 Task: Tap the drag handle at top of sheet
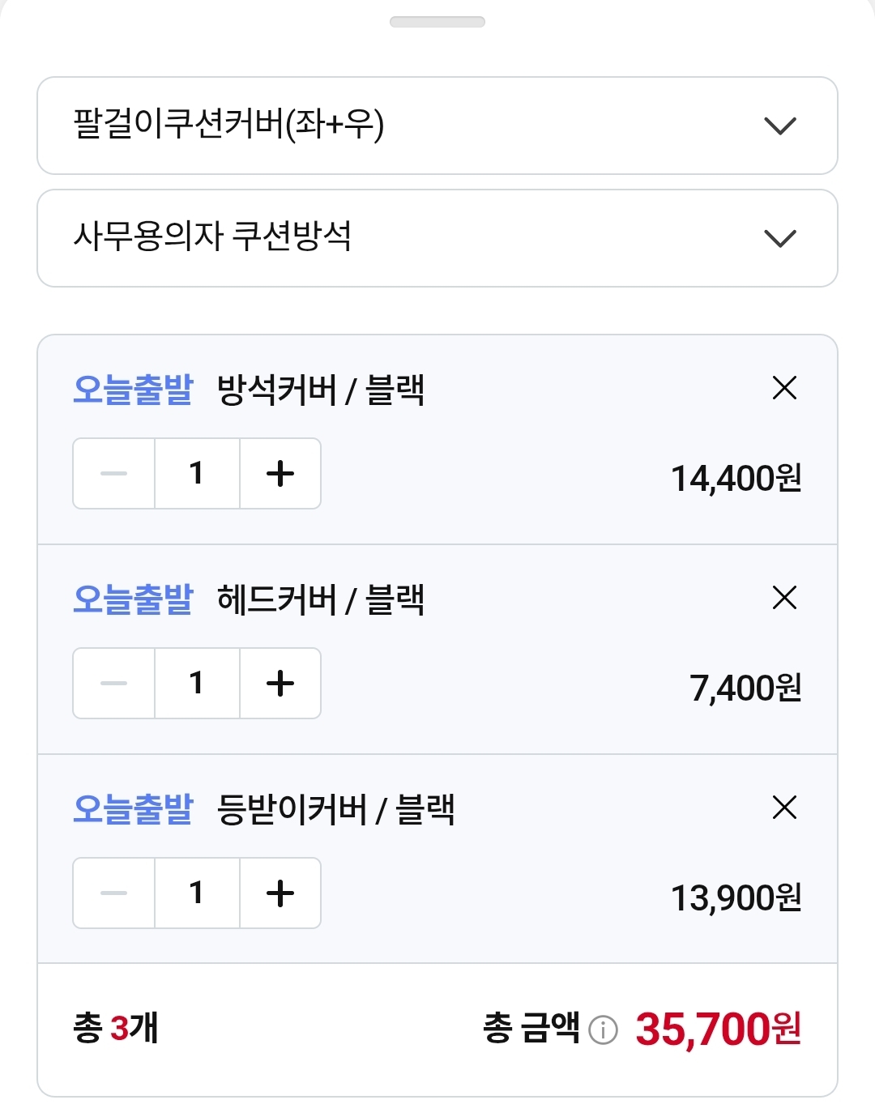[x=437, y=22]
